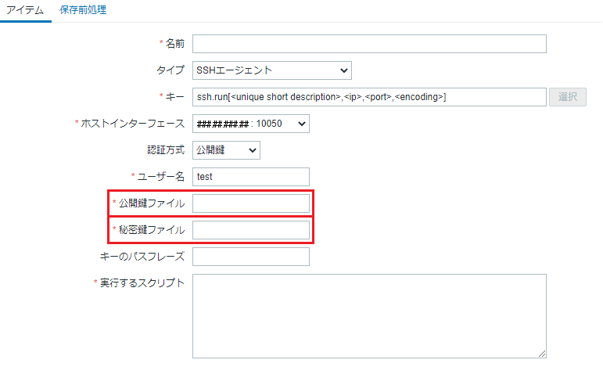Click the 秘密鍵ファイル label
This screenshot has height=367, width=603.
pyautogui.click(x=152, y=229)
